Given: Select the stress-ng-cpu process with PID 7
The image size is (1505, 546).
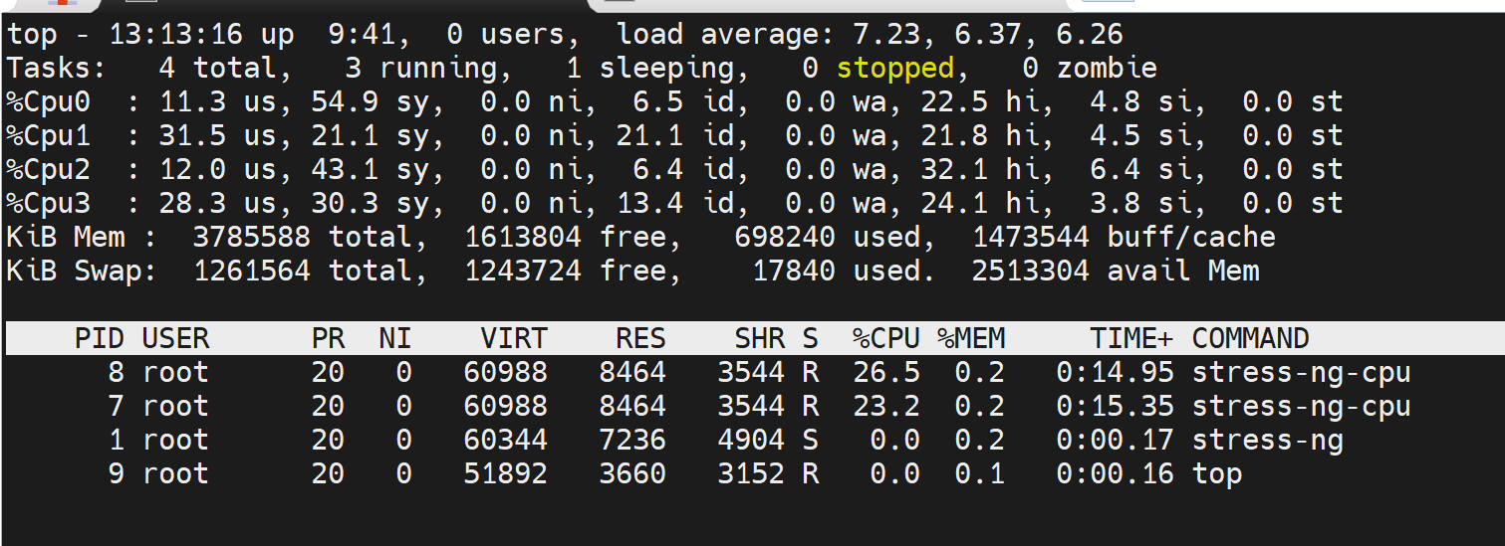Looking at the screenshot, I should 1301,407.
